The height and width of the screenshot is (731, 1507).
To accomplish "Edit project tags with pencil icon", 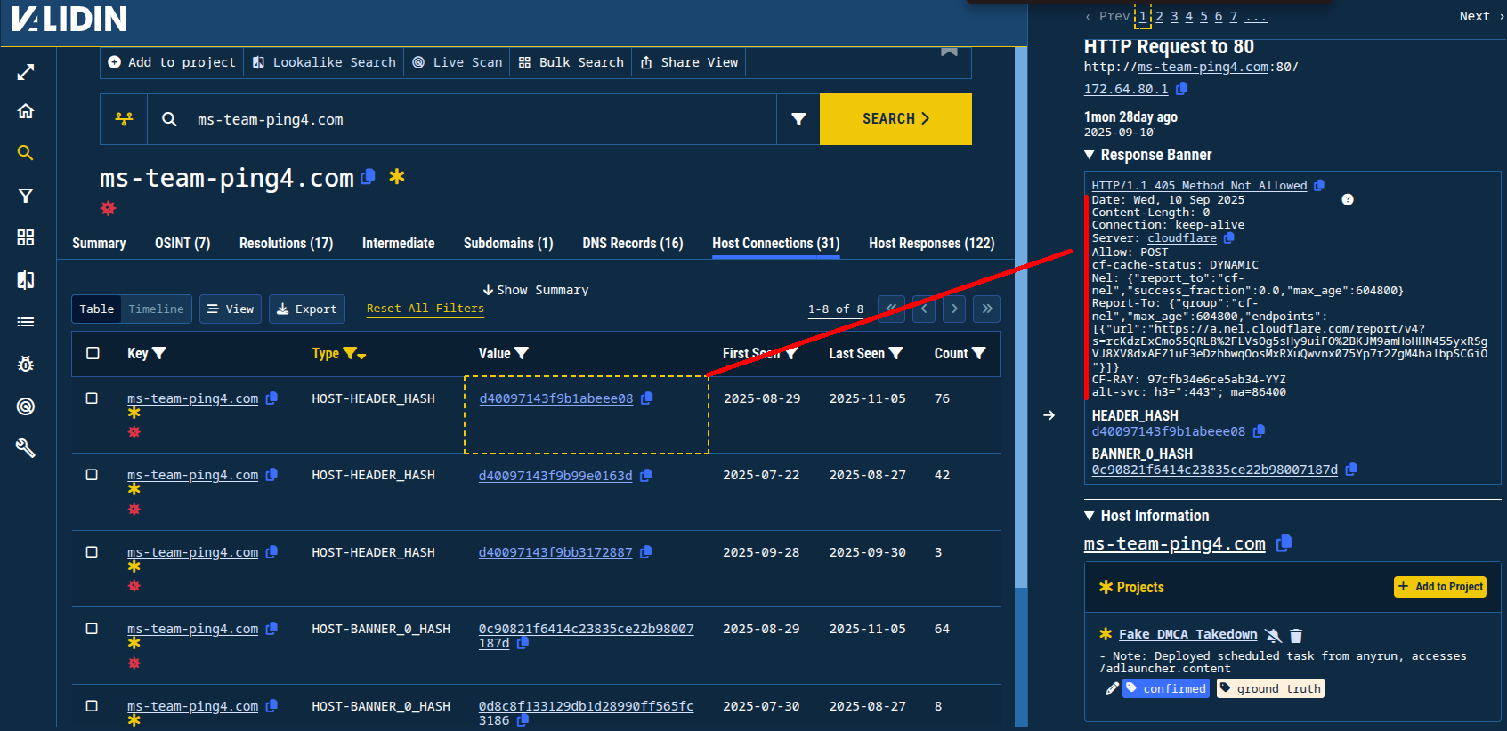I will (x=1112, y=688).
